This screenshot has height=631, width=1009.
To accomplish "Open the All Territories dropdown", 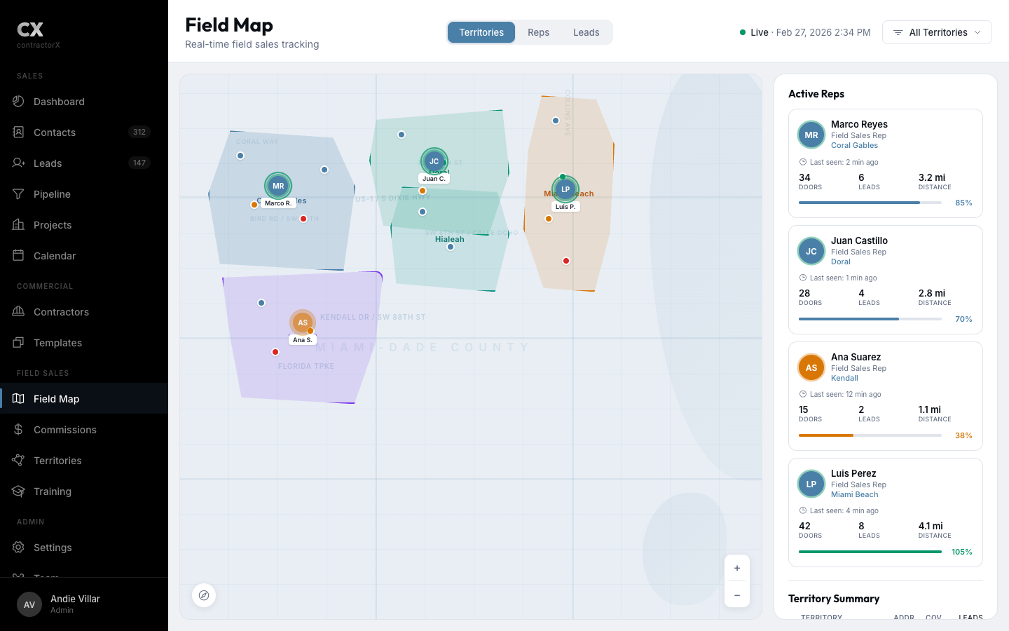I will (937, 32).
